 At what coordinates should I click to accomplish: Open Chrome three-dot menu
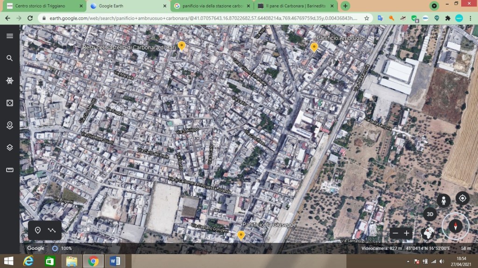coord(471,18)
